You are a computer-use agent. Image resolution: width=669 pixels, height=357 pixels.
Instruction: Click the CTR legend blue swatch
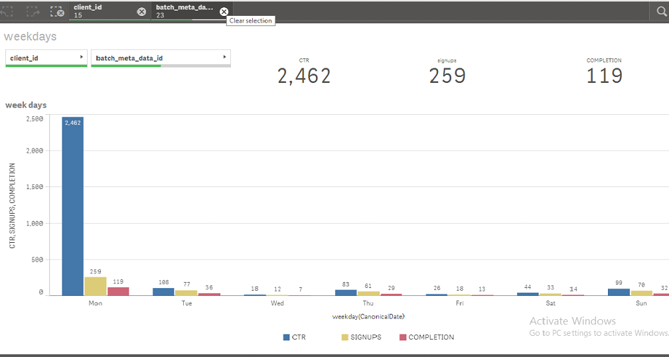click(x=287, y=337)
